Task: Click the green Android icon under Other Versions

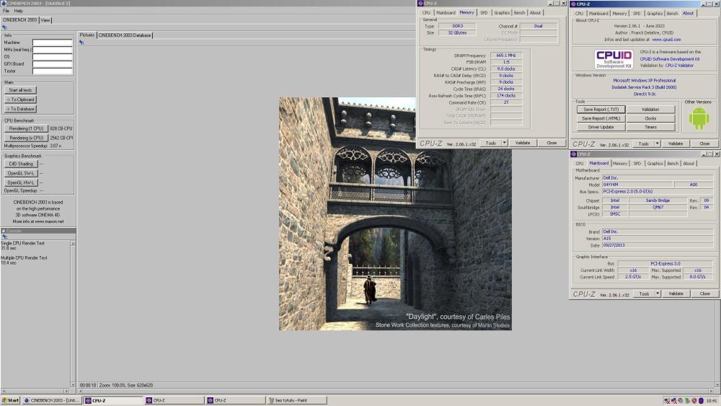Action: click(699, 118)
